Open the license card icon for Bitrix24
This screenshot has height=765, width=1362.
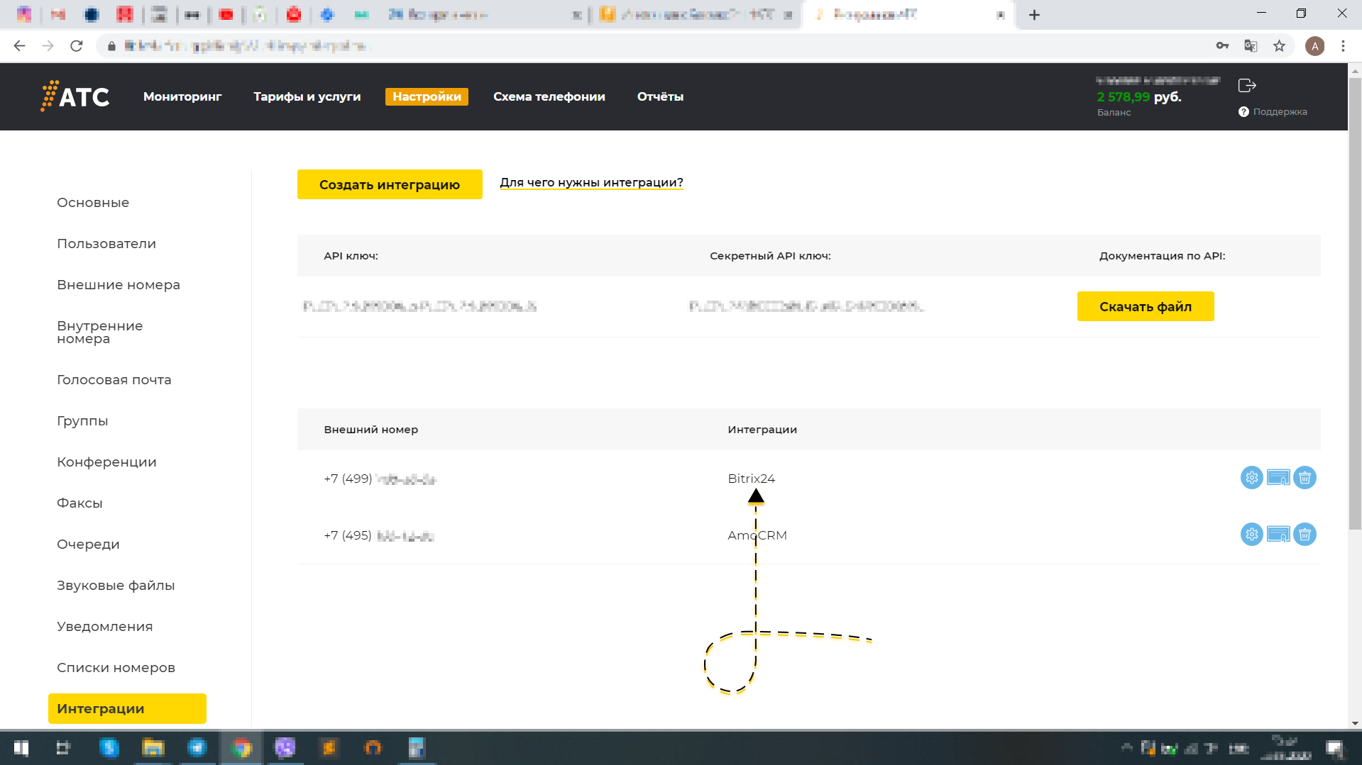[1278, 477]
